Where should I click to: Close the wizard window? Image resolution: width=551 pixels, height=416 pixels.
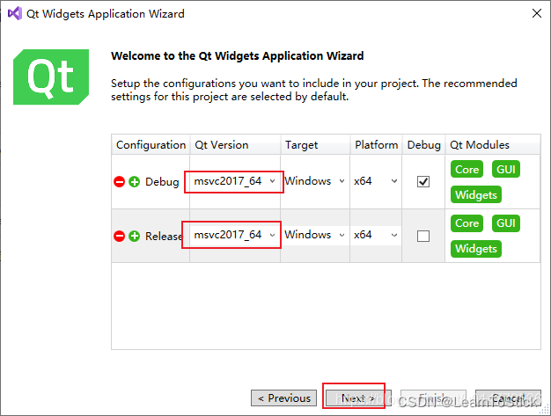tap(537, 13)
